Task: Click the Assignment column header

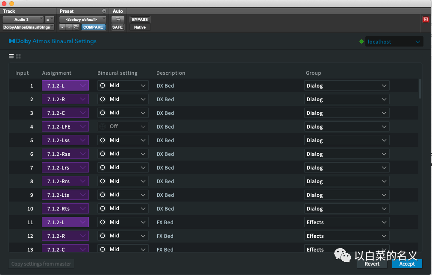Action: [57, 73]
